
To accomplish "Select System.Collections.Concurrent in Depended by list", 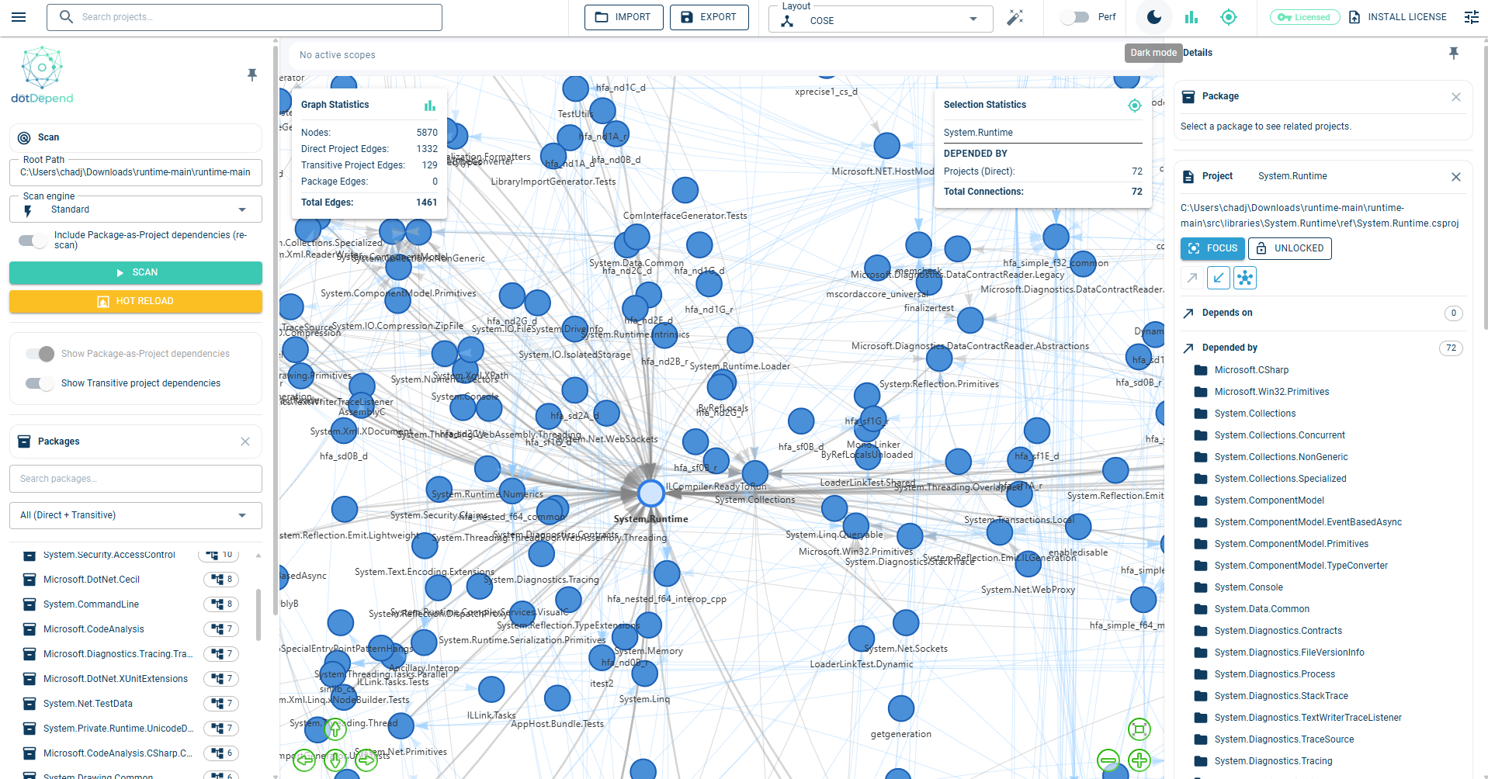I will tap(1279, 435).
